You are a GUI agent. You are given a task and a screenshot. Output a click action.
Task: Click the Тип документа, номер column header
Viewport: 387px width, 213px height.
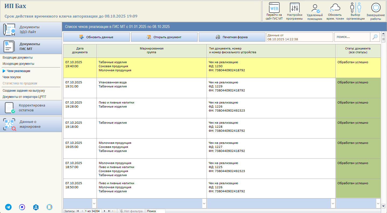tap(271, 51)
